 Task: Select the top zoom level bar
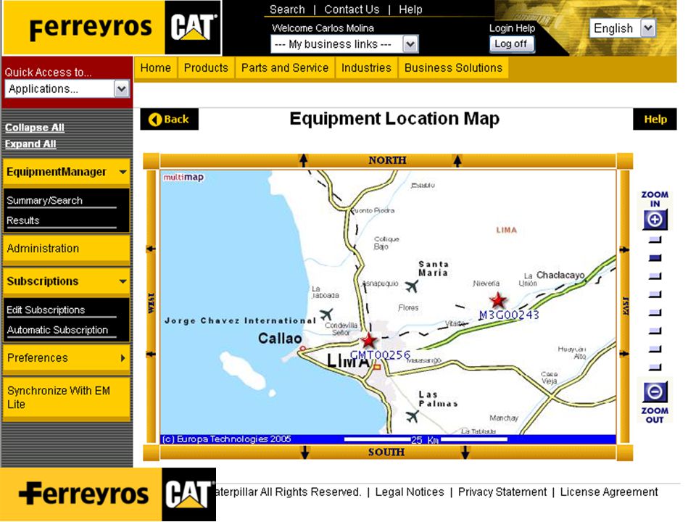click(655, 240)
